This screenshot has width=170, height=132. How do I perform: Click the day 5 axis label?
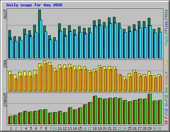pos(31,128)
